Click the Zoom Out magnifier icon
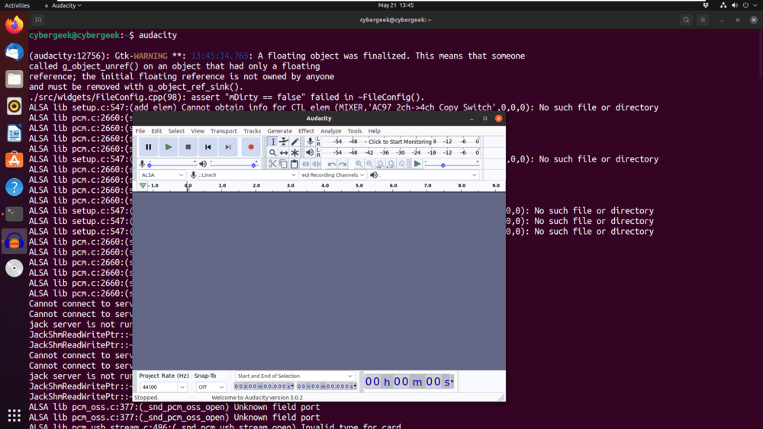Viewport: 763px width, 429px height. point(369,165)
